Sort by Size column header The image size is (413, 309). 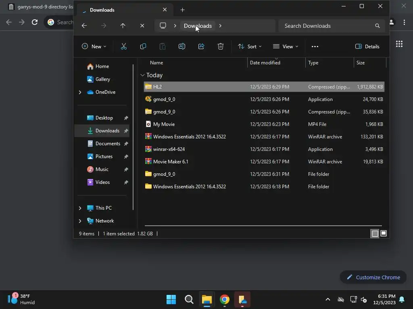360,62
